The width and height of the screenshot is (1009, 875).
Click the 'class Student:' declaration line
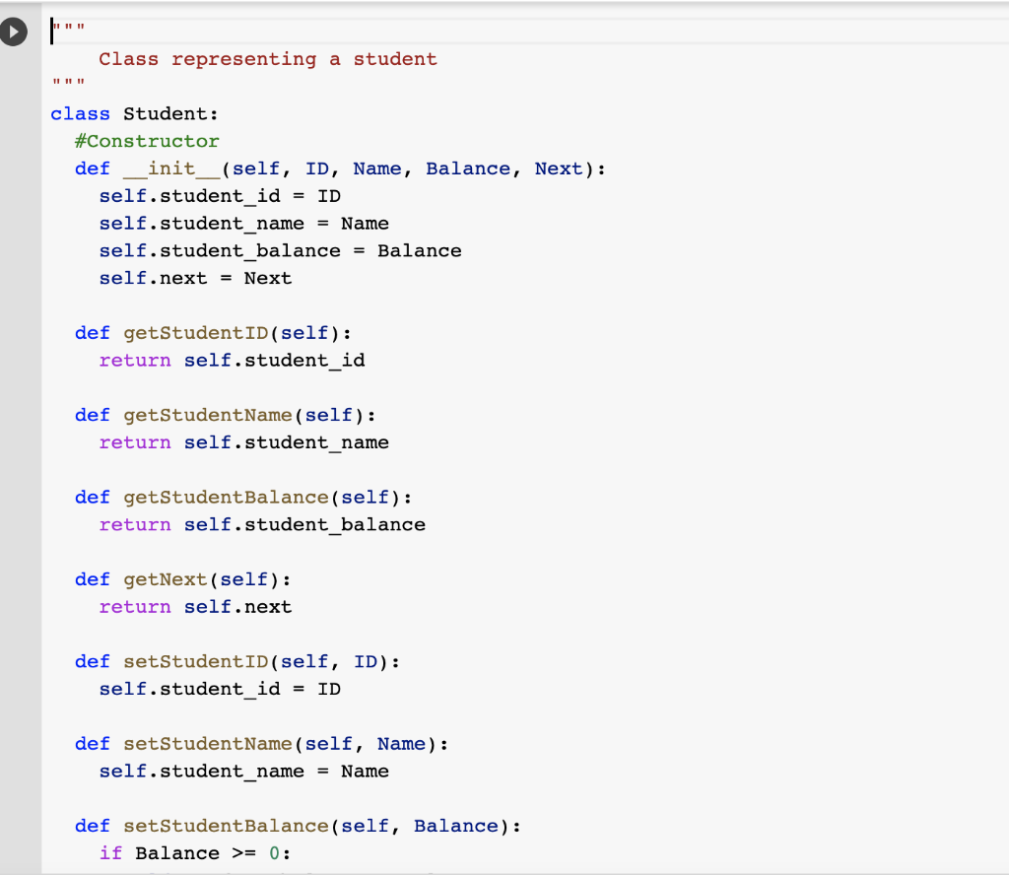[134, 114]
